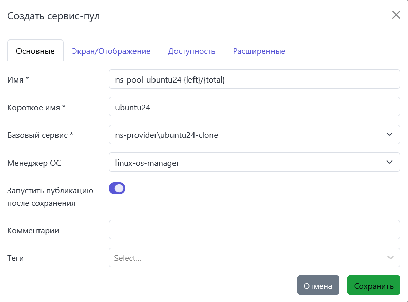Switch to the Основные tab
The height and width of the screenshot is (302, 408).
pos(35,51)
